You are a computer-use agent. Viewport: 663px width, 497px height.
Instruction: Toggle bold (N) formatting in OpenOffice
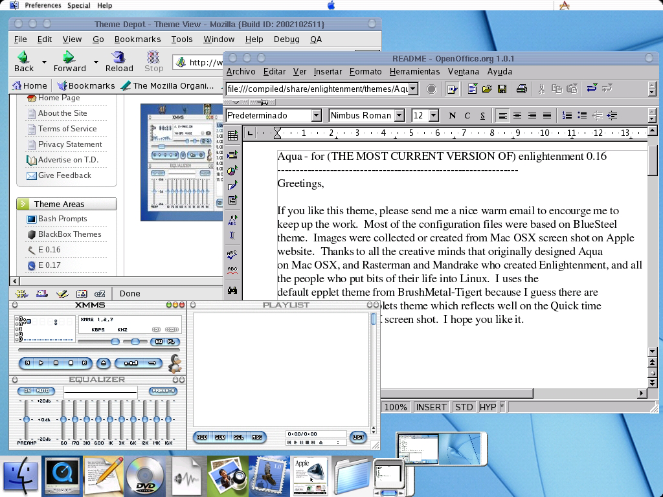tap(452, 115)
